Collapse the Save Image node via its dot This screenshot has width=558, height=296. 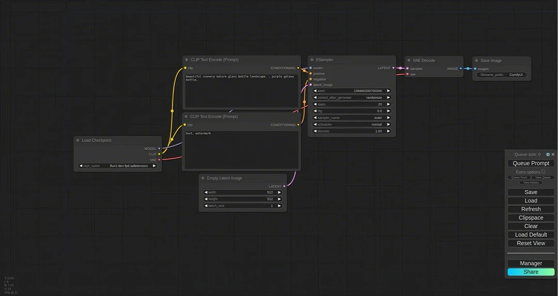click(x=477, y=61)
